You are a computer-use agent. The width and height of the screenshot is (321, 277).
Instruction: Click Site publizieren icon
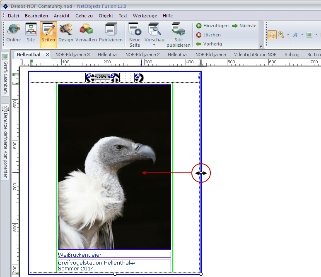(x=179, y=33)
